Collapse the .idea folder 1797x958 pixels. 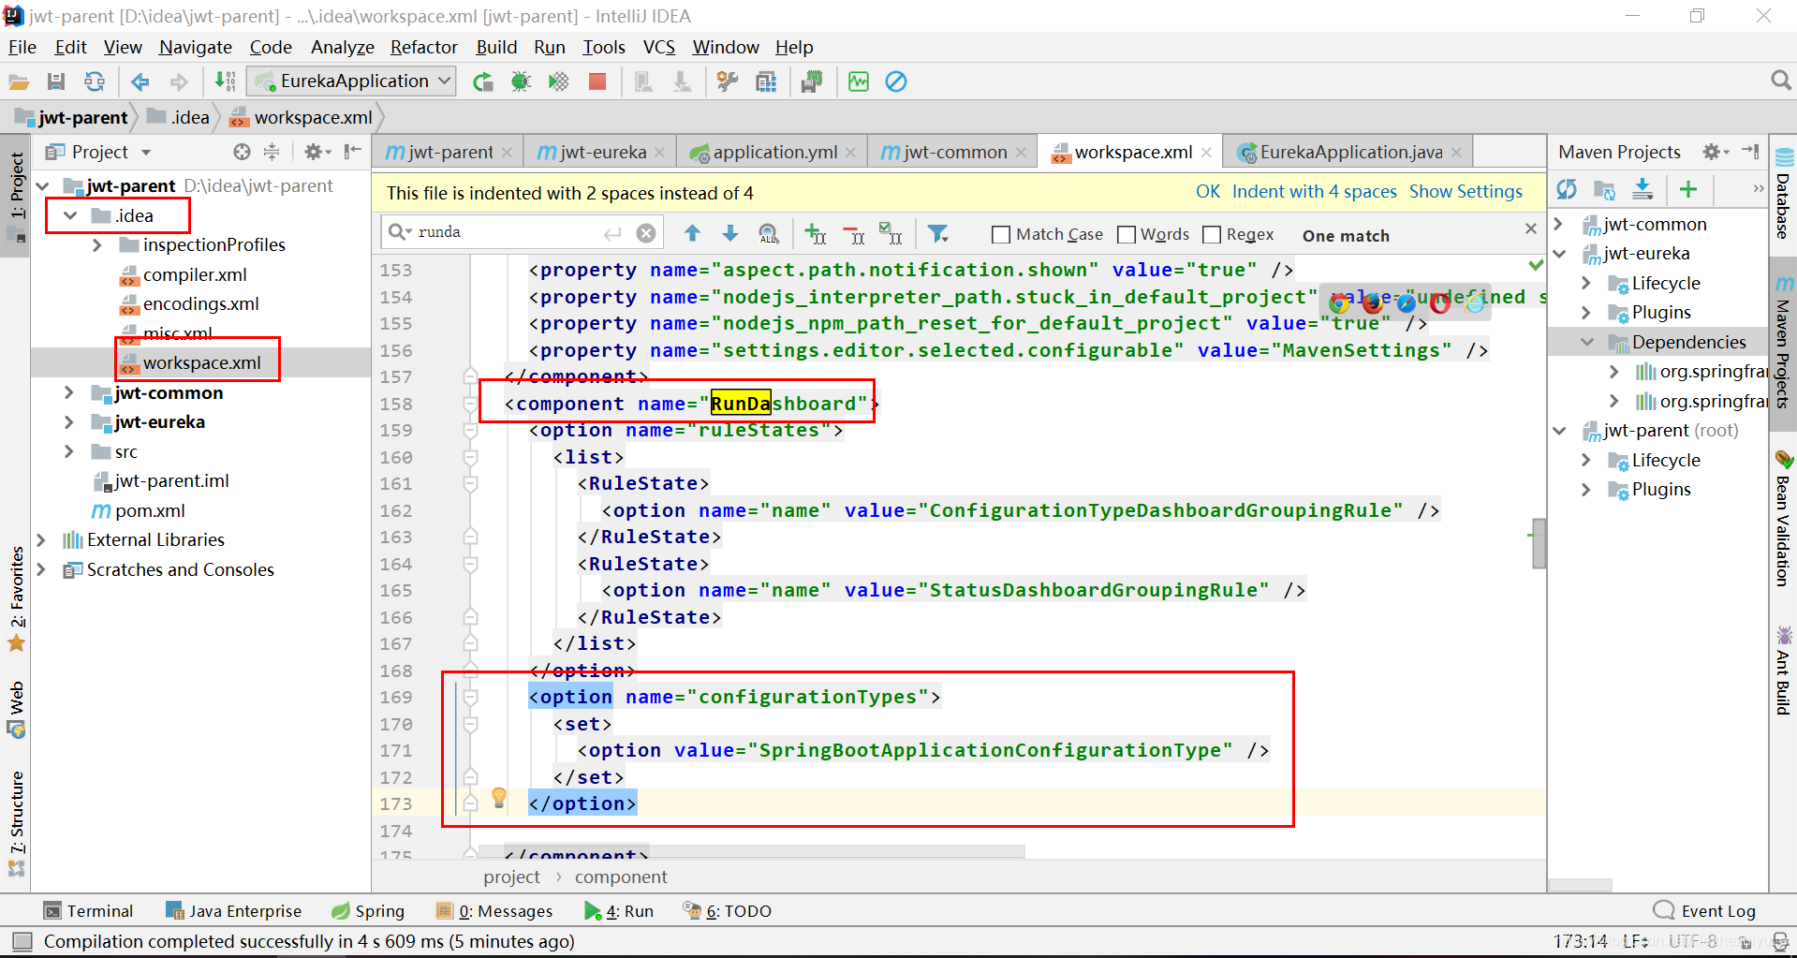pos(70,215)
